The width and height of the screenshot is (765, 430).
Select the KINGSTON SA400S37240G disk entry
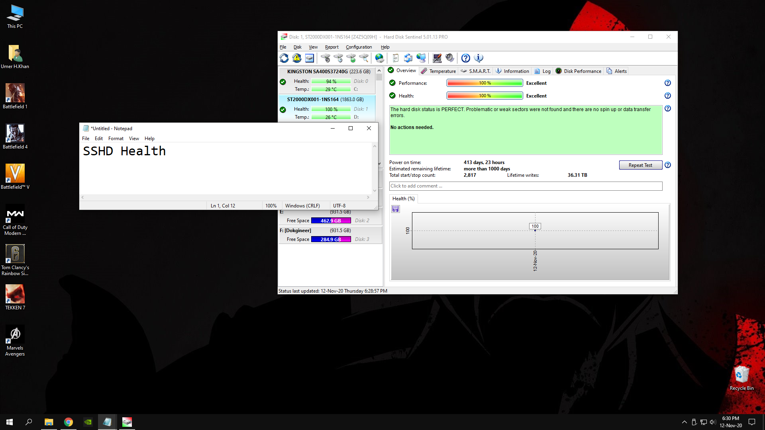click(327, 80)
